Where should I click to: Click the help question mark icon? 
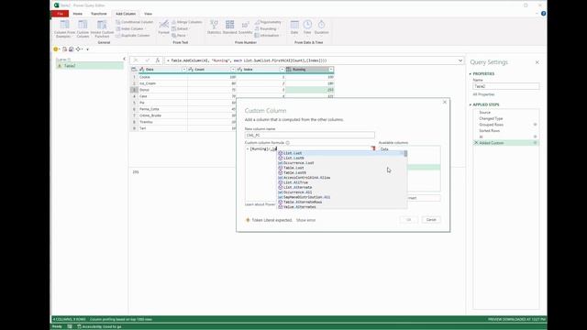(x=543, y=14)
